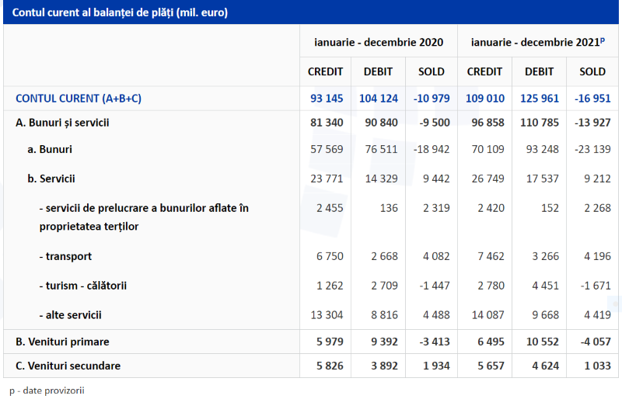Screen dimensions: 622x399
Task: Select the value 136
Action: point(389,208)
